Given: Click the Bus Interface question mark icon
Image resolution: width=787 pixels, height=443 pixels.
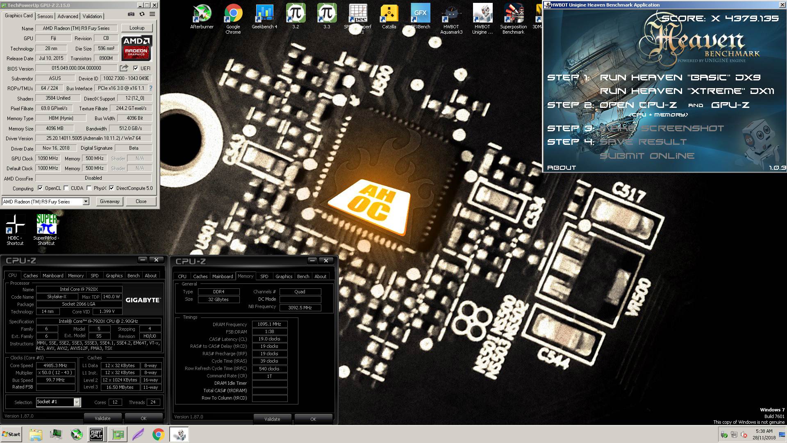Looking at the screenshot, I should point(151,88).
